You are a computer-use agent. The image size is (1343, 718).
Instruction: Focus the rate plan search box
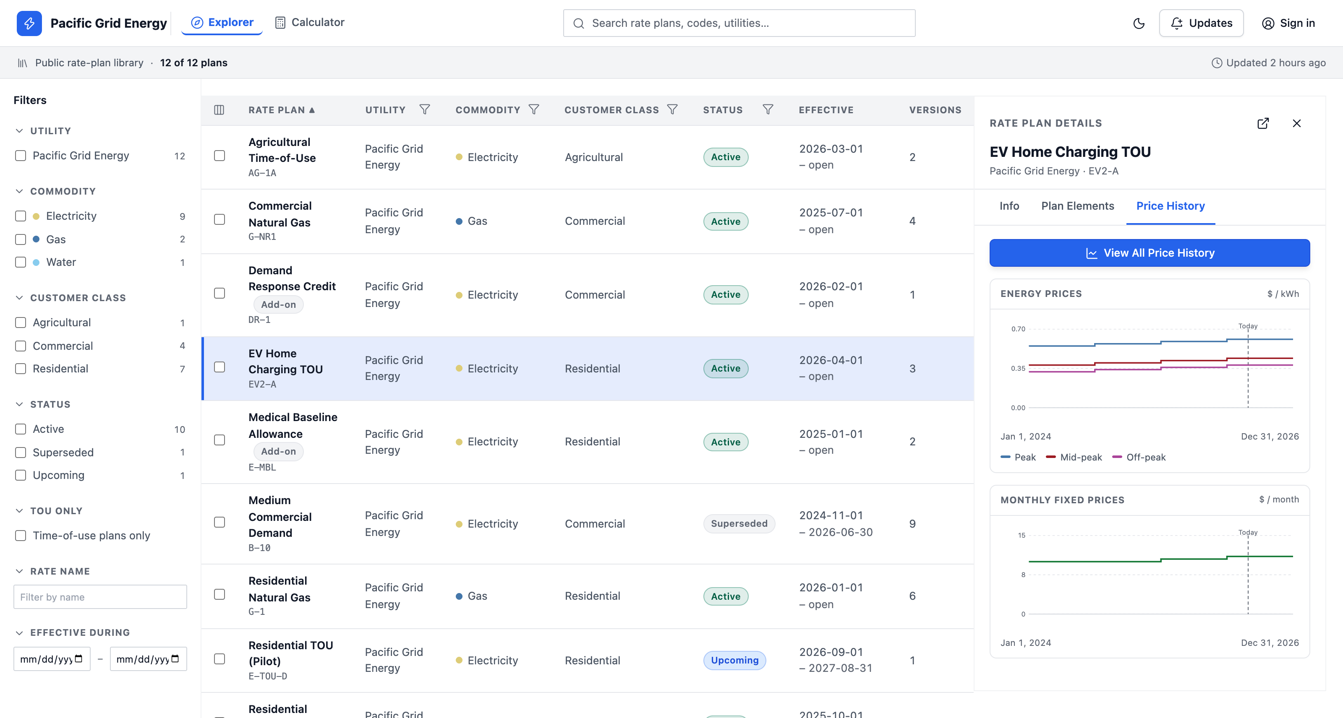coord(739,23)
